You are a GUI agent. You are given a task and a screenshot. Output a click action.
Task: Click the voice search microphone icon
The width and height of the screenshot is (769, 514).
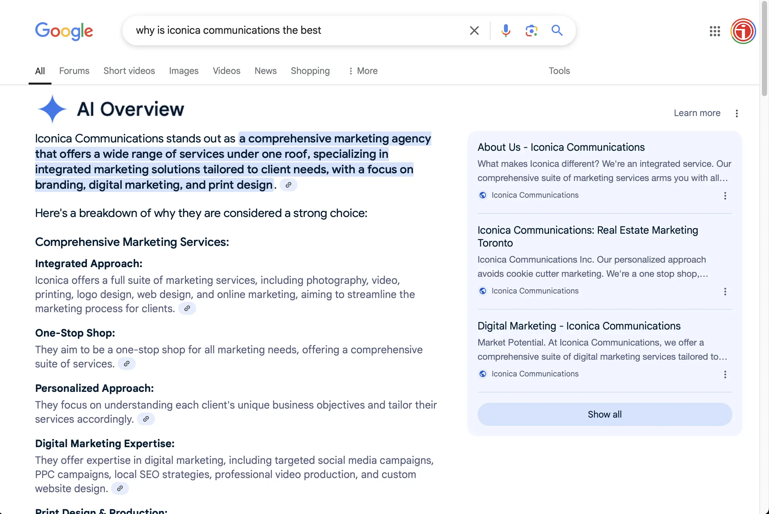[505, 31]
